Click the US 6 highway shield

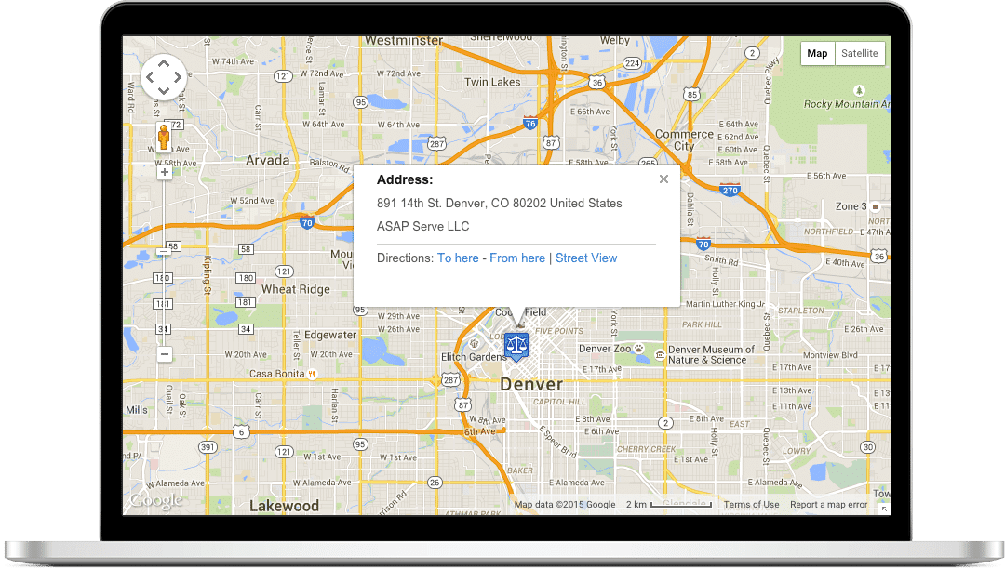(x=241, y=431)
